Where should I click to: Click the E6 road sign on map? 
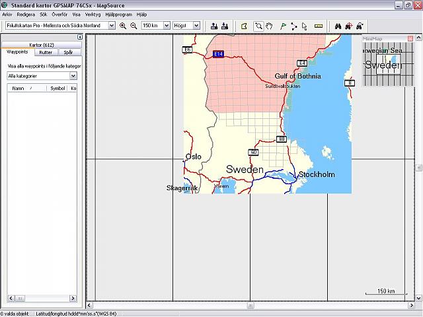click(187, 50)
